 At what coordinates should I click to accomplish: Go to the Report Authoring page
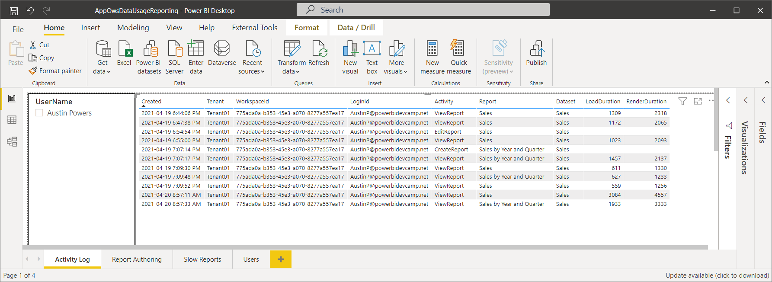tap(137, 259)
